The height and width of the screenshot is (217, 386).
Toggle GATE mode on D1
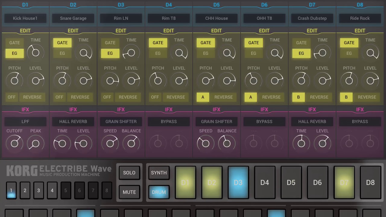click(14, 43)
